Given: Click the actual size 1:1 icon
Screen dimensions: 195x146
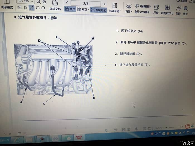Looking at the screenshot, I should click(19, 8).
